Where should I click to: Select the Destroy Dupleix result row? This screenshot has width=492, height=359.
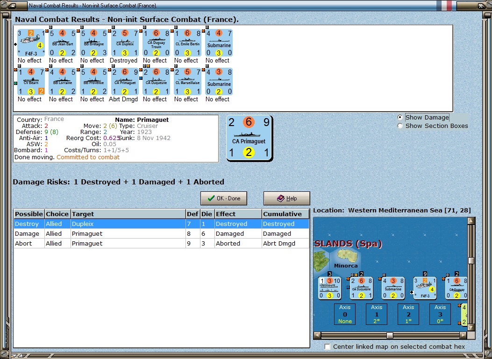click(x=161, y=224)
